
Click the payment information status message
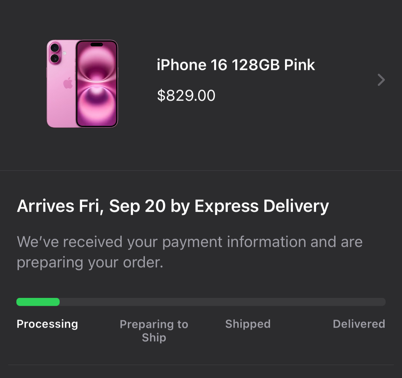pos(190,252)
